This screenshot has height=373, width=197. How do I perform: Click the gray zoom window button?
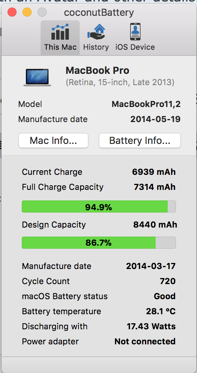tap(42, 12)
